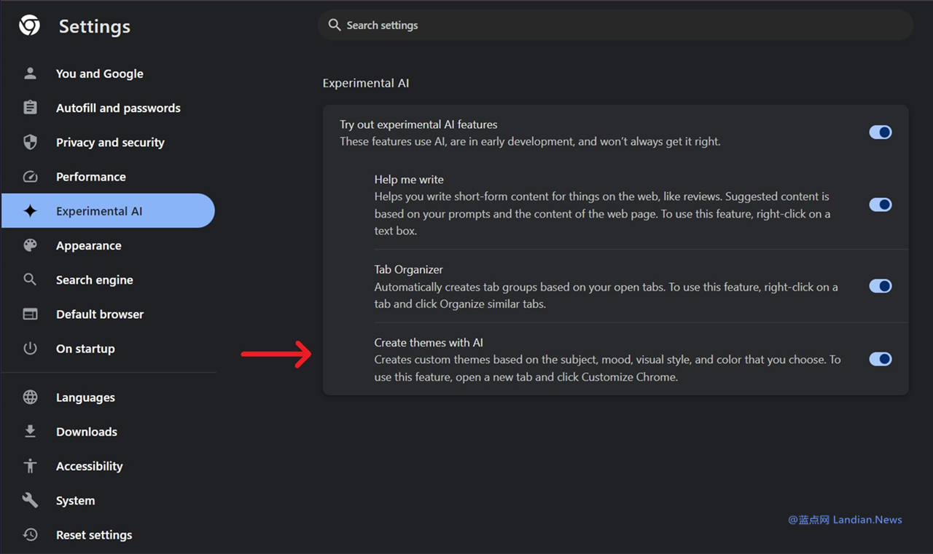933x554 pixels.
Task: Disable the Help me write toggle
Action: [x=881, y=205]
